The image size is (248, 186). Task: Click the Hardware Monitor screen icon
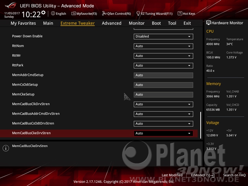point(208,23)
